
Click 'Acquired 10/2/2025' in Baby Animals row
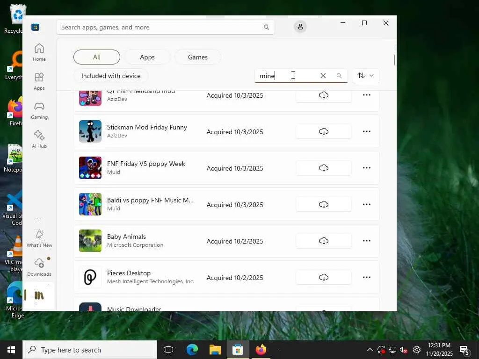coord(235,241)
